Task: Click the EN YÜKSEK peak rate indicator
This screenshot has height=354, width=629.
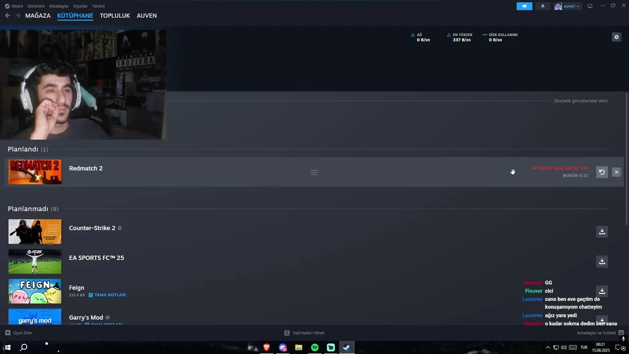Action: [460, 37]
